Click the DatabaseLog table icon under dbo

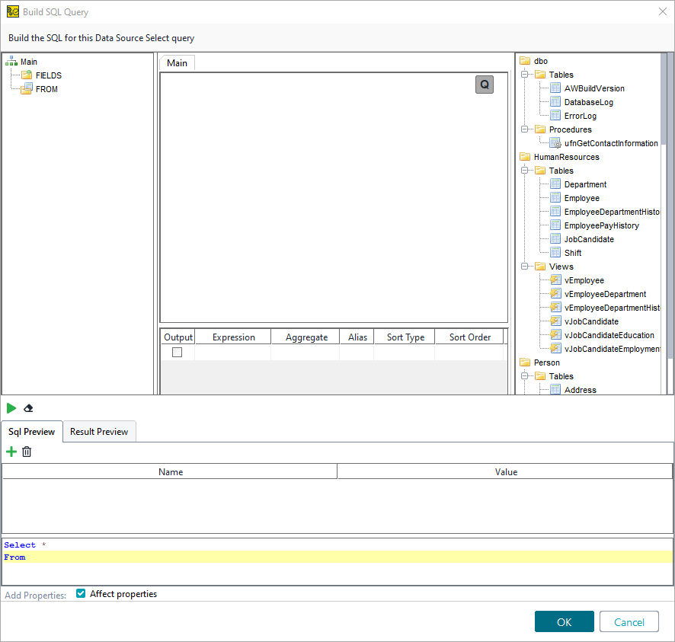point(555,101)
